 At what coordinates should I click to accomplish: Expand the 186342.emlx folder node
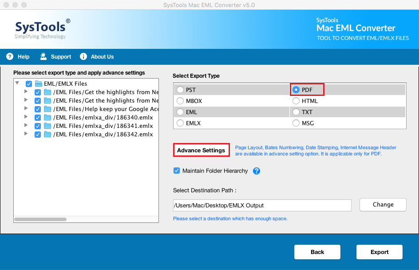(x=26, y=133)
